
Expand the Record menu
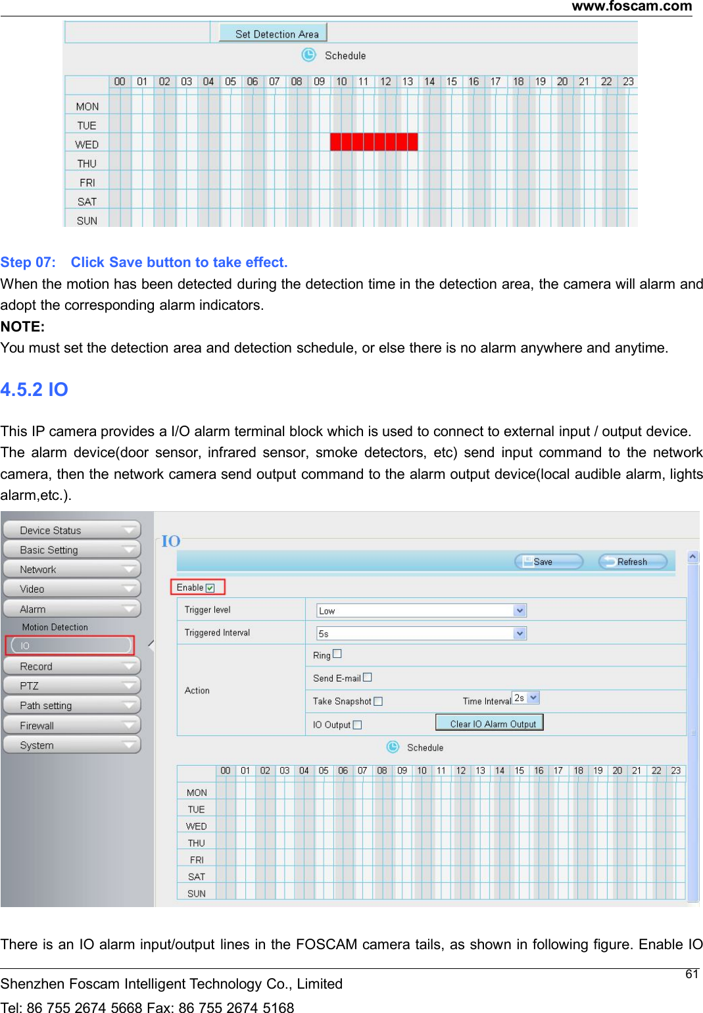[72, 666]
